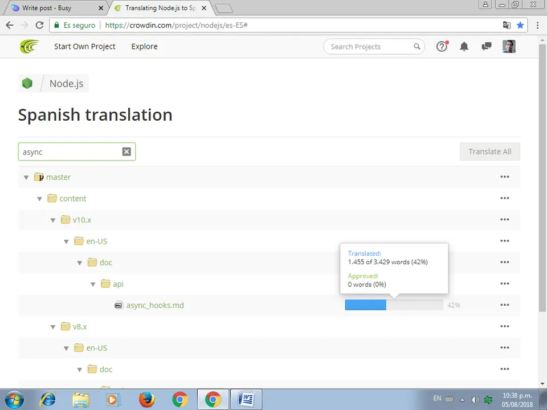Click the secure padlock icon in address bar
Viewport: 547px width, 410px height.
click(x=56, y=25)
